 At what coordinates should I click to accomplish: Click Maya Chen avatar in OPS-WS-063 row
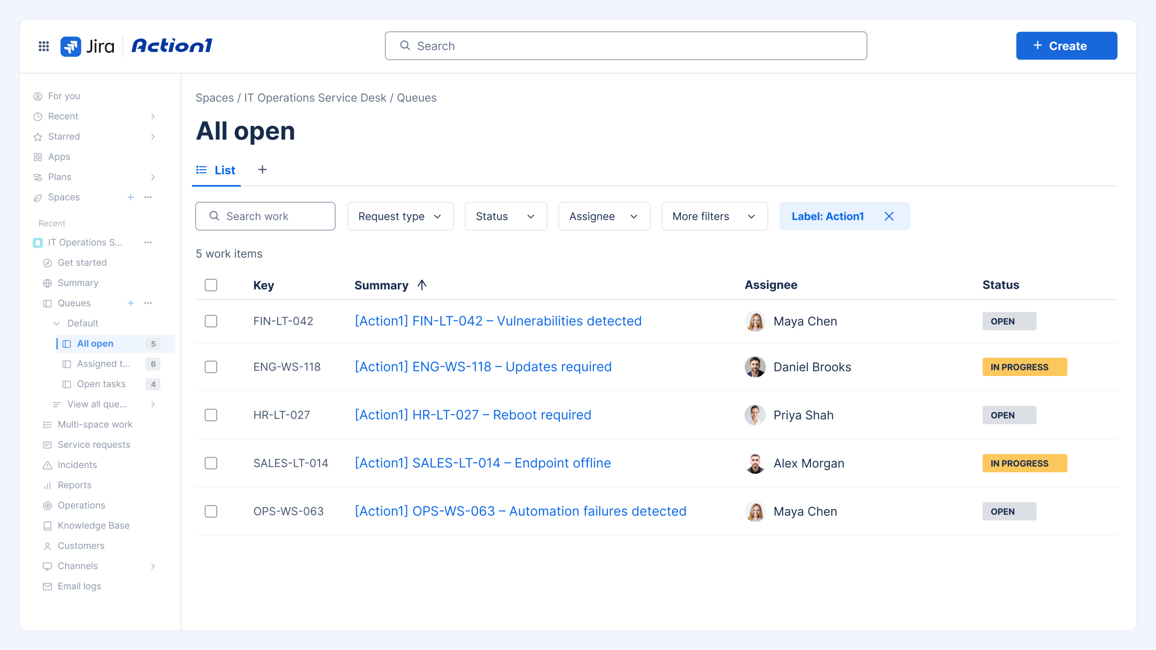coord(755,511)
